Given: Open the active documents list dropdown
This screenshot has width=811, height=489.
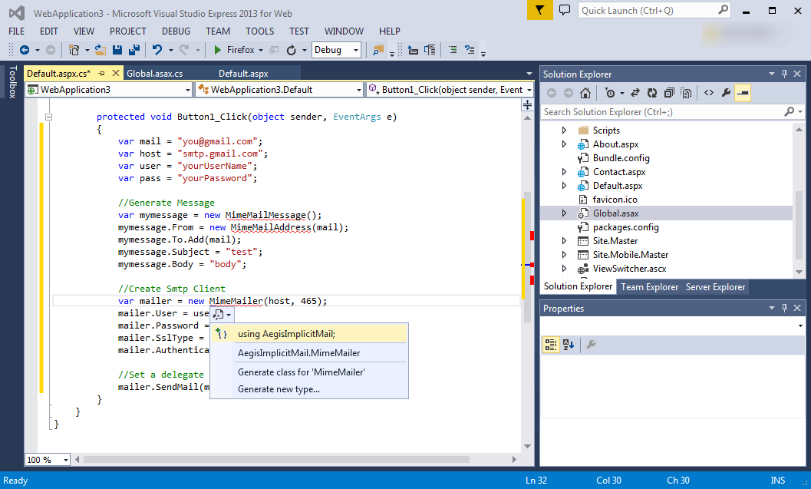Looking at the screenshot, I should 529,74.
